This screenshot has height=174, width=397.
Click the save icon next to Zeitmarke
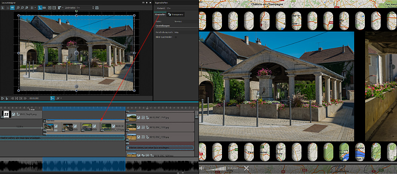97,8
